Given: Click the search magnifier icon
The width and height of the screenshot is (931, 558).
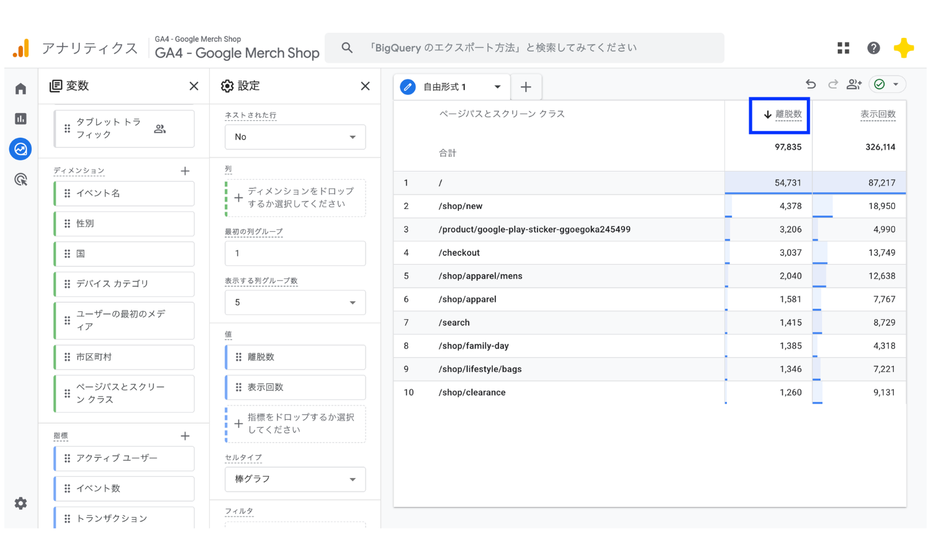Looking at the screenshot, I should [347, 48].
